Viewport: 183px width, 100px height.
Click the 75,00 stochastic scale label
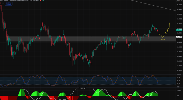[x=178, y=77]
